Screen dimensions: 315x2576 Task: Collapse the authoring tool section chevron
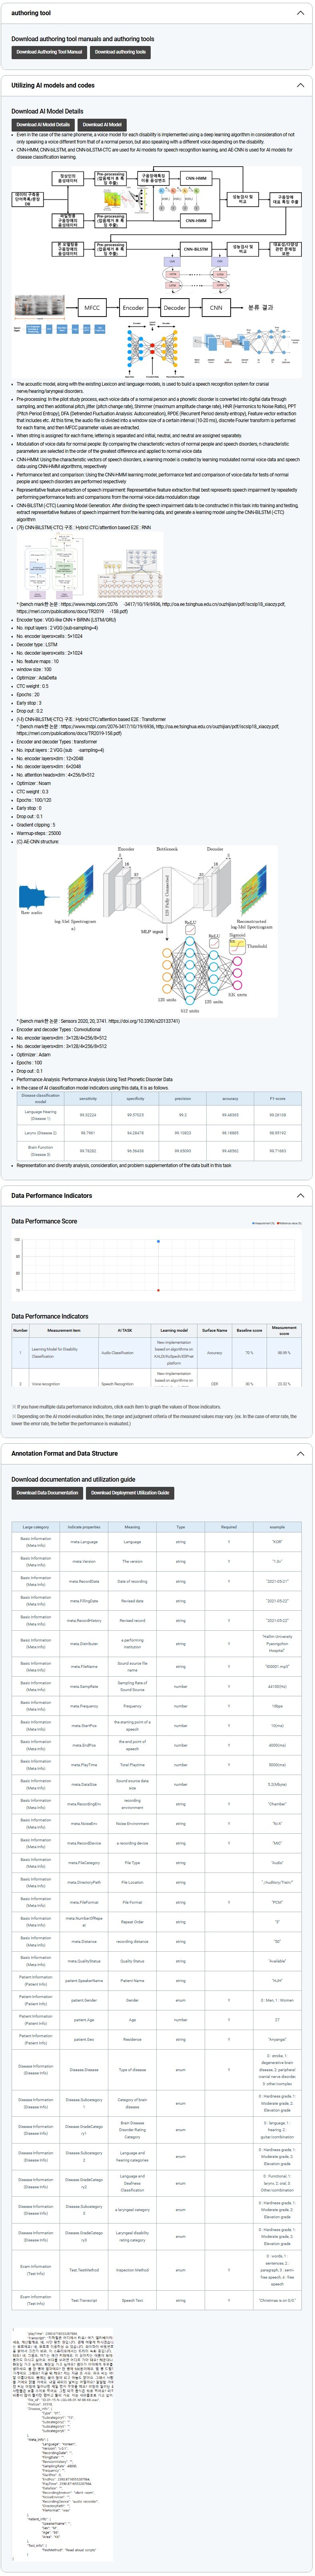300,13
